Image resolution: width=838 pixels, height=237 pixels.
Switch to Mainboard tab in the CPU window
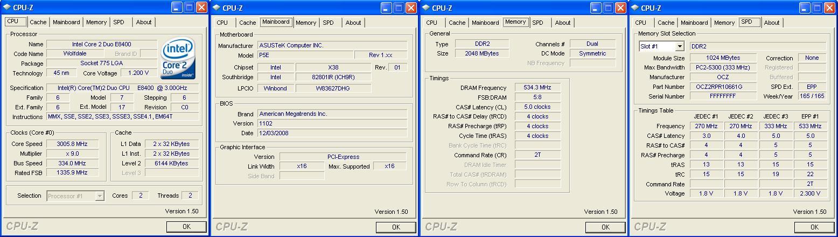66,22
